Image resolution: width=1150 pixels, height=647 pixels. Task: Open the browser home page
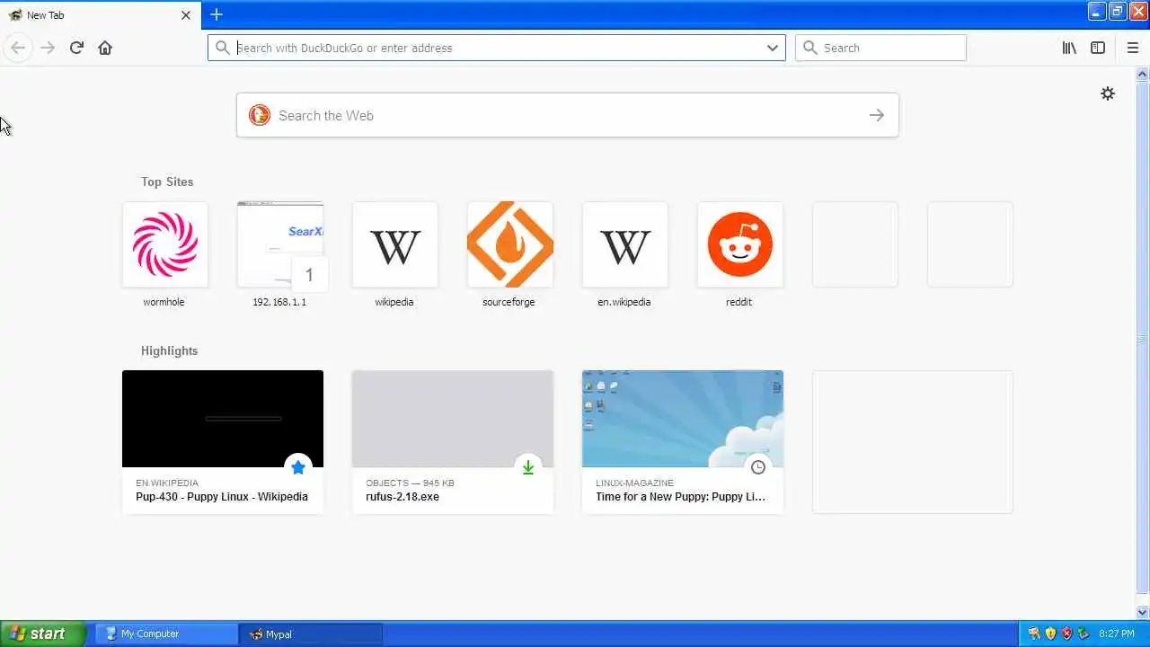[105, 48]
